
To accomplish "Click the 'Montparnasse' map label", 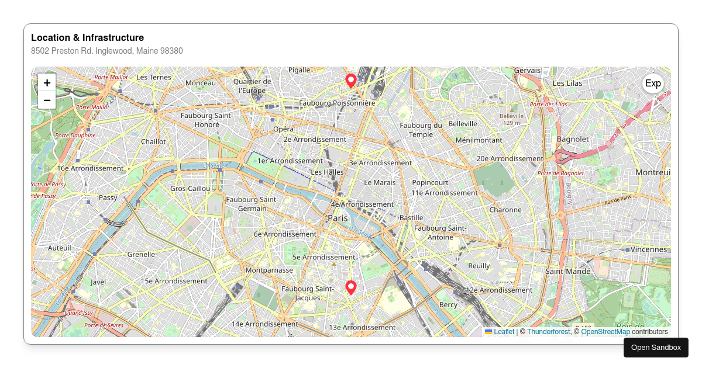I will pos(269,270).
